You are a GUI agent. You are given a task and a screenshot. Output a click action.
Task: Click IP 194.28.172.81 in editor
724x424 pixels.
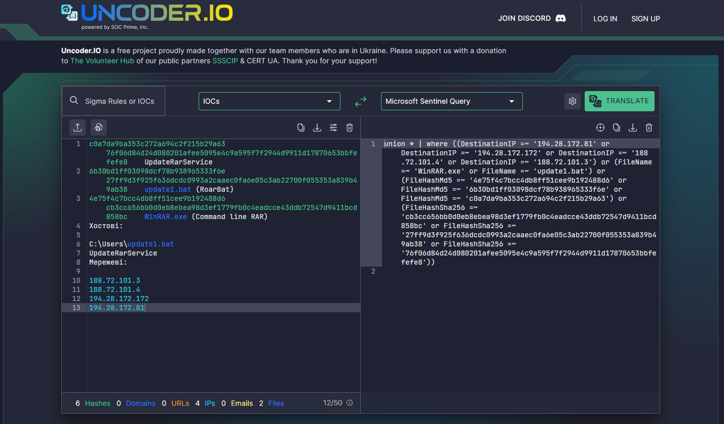[x=117, y=308]
